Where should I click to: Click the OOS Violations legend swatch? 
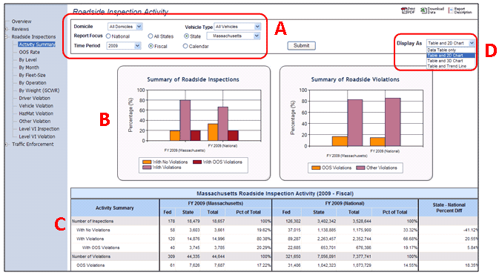[x=316, y=168]
